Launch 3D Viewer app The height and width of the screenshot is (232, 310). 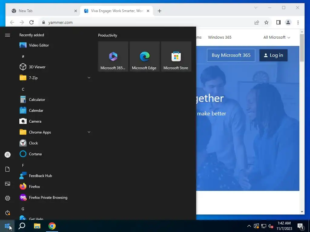[x=55, y=67]
